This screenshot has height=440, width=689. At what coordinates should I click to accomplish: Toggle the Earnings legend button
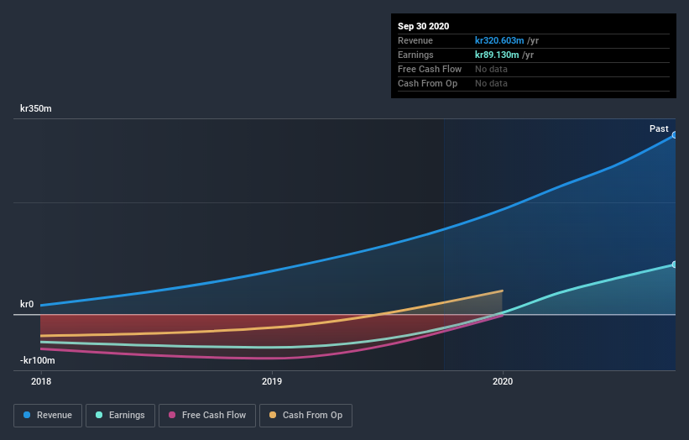tap(120, 416)
